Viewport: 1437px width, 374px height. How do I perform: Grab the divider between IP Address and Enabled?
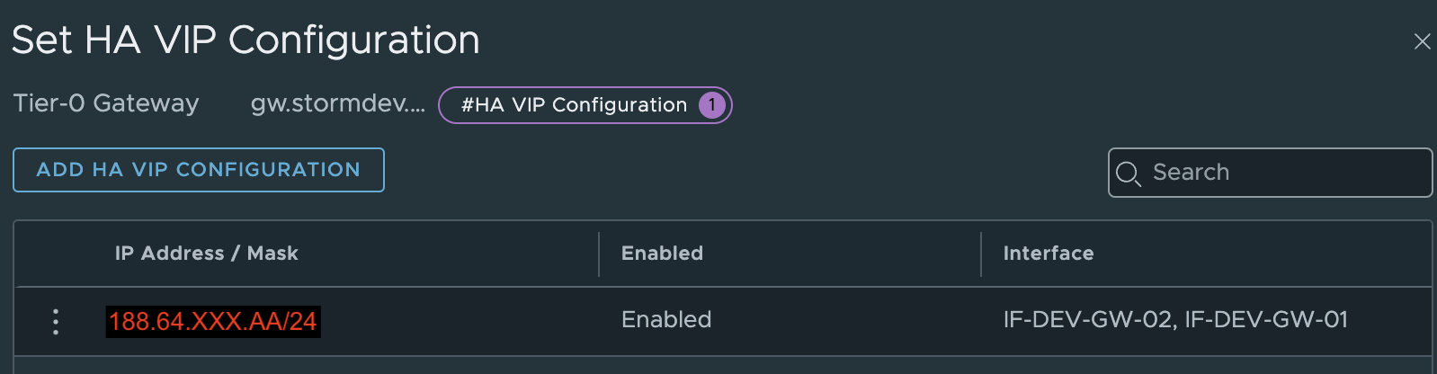(x=599, y=254)
